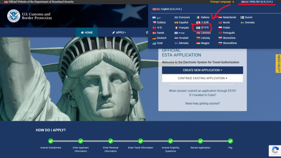Viewport: 281px width, 158px height.
Task: Click U.S. Customs and Border Protection title
Action: click(37, 16)
